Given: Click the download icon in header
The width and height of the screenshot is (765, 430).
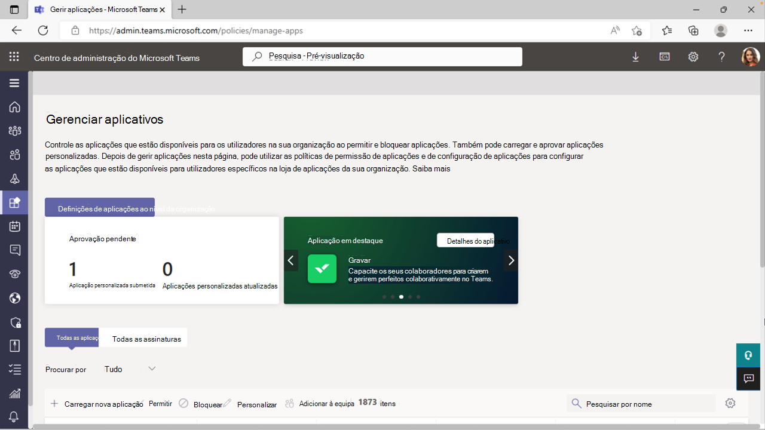Looking at the screenshot, I should click(635, 57).
